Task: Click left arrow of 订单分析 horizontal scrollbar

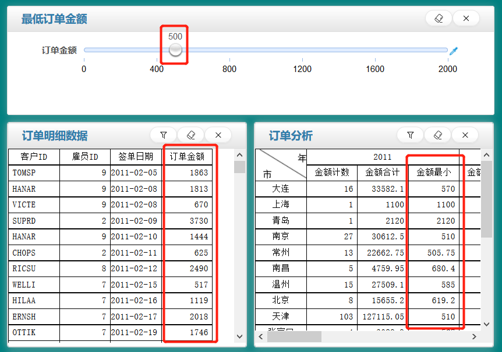Action: (x=261, y=337)
